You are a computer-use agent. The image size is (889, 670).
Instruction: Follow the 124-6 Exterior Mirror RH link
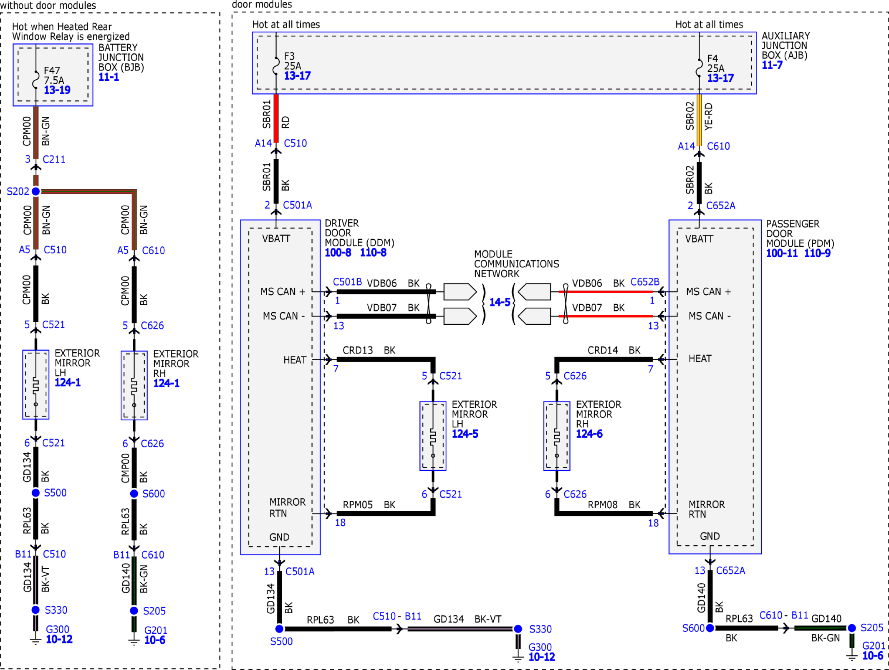pyautogui.click(x=589, y=434)
